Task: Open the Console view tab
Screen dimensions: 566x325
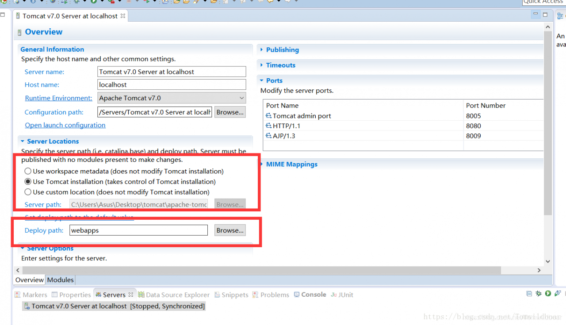Action: click(310, 294)
